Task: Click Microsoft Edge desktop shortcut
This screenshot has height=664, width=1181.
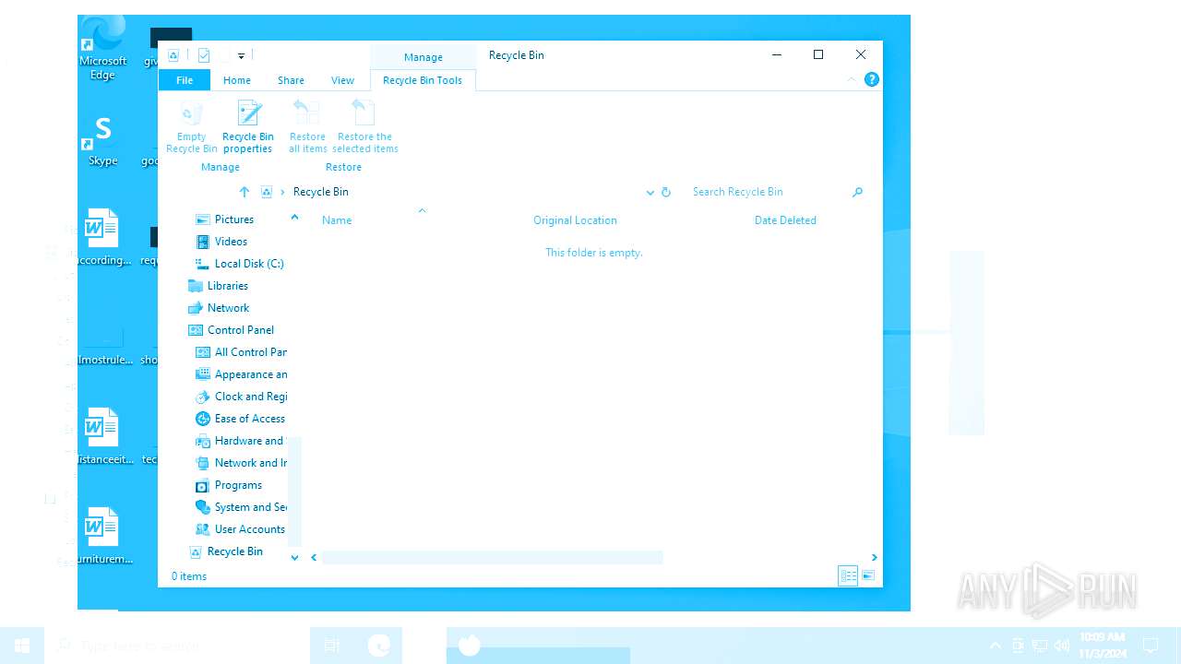Action: click(x=103, y=49)
